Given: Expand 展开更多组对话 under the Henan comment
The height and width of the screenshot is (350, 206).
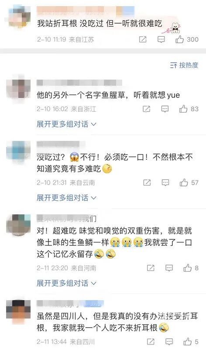Looking at the screenshot, I should click(x=66, y=283).
